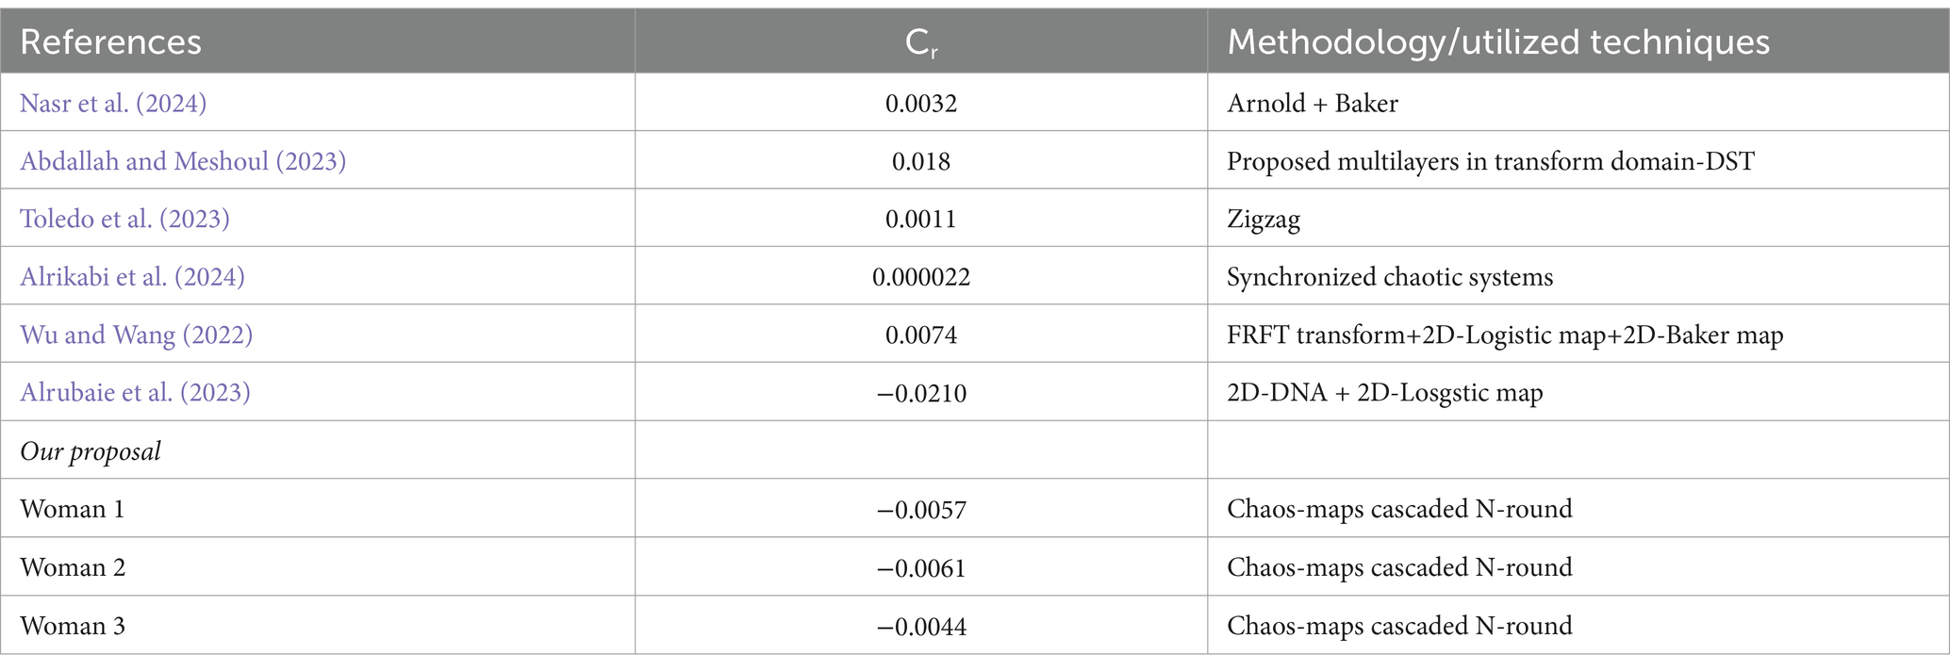The image size is (1950, 671).
Task: Click the −0.0044 value for Woman 3
Action: pos(920,626)
